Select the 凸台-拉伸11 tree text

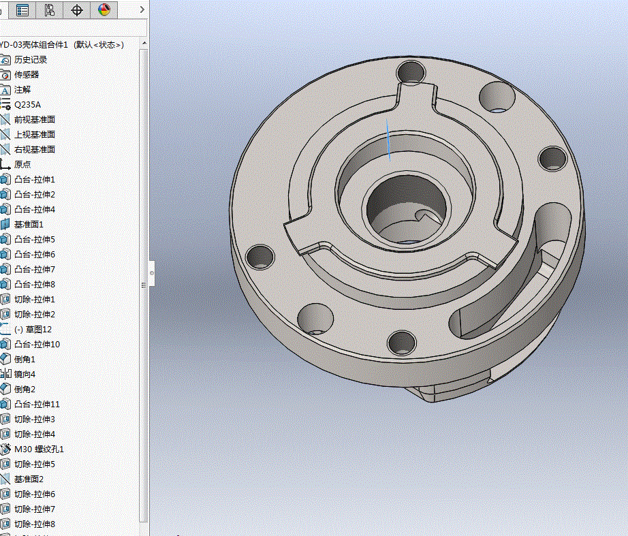[x=37, y=404]
